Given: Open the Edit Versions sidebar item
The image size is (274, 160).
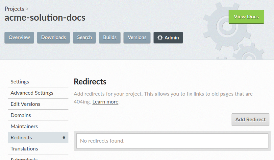Looking at the screenshot, I should point(25,104).
